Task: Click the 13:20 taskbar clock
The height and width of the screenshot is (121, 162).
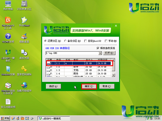Action: [x=157, y=119]
